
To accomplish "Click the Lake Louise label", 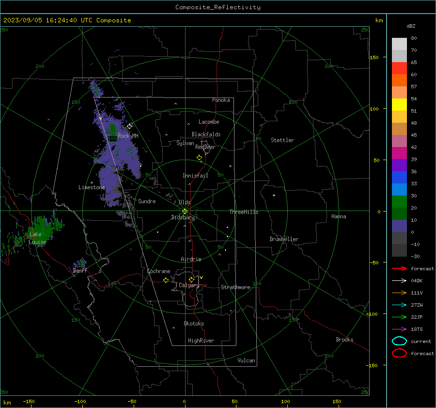I will 37,238.
